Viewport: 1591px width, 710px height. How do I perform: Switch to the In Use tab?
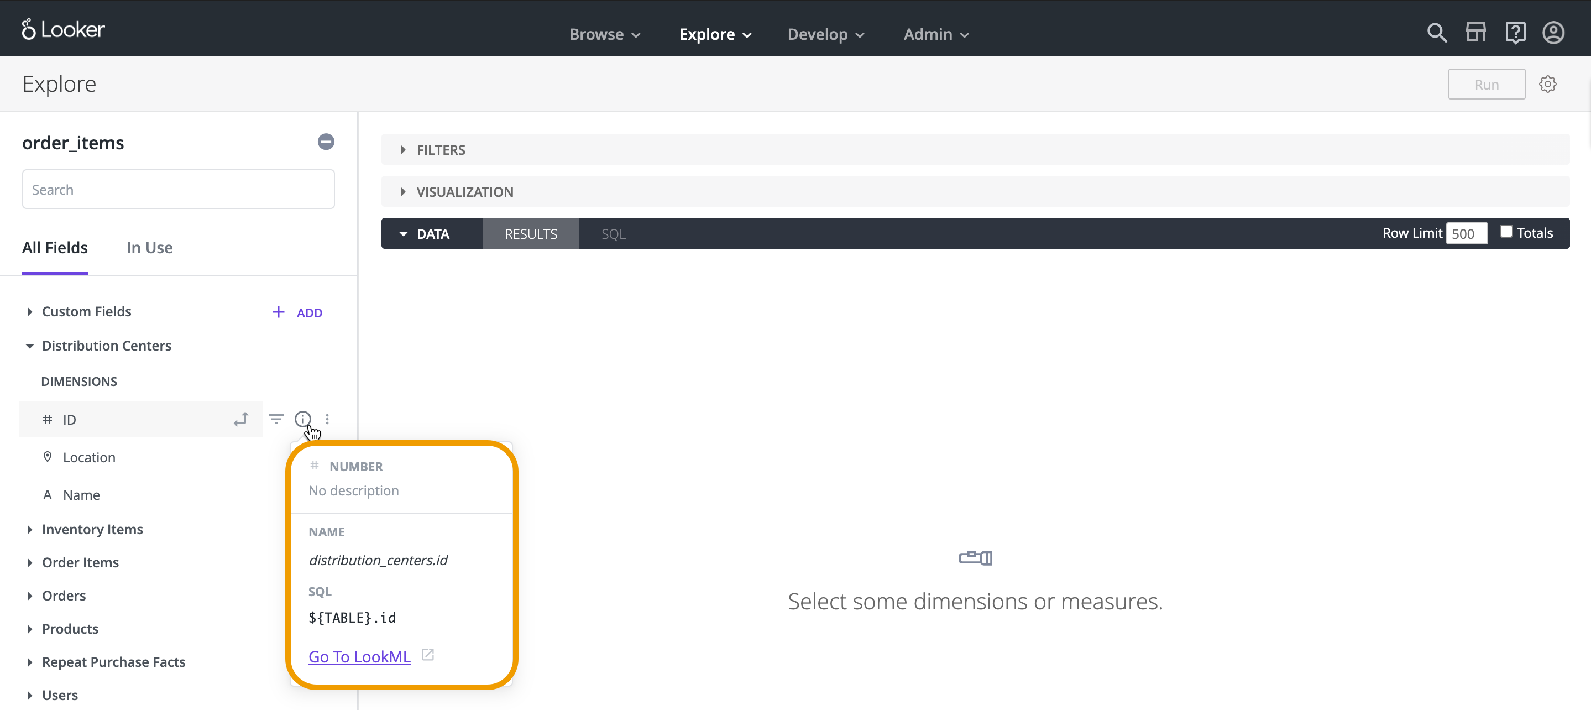point(149,248)
